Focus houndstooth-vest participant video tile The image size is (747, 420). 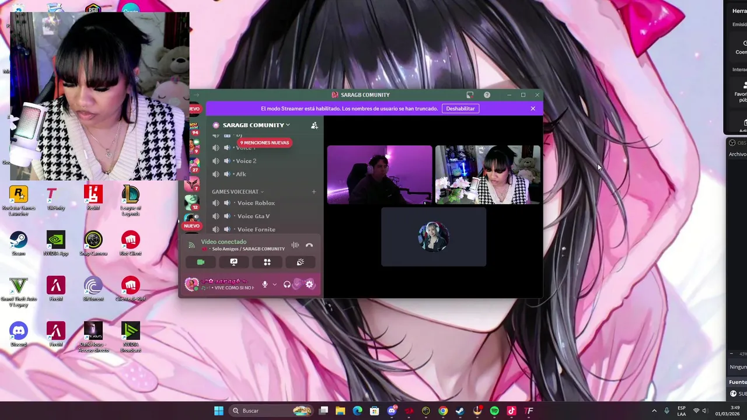point(487,175)
